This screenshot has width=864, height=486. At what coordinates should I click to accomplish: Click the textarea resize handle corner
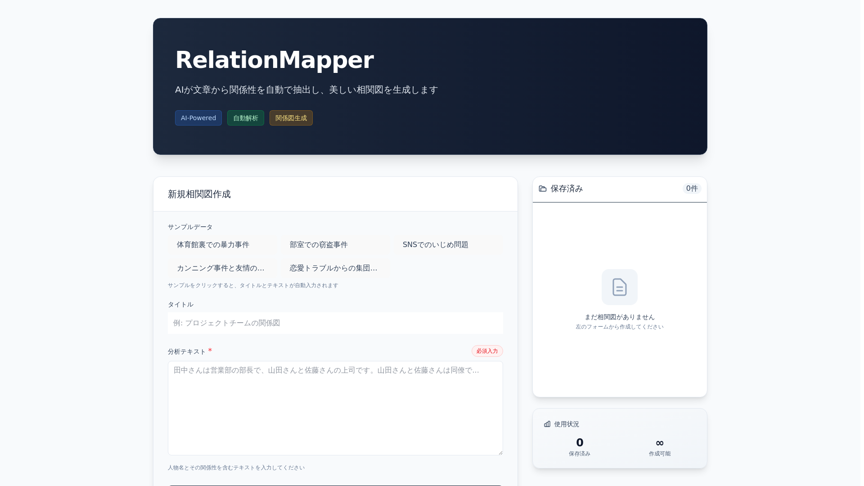pos(500,452)
